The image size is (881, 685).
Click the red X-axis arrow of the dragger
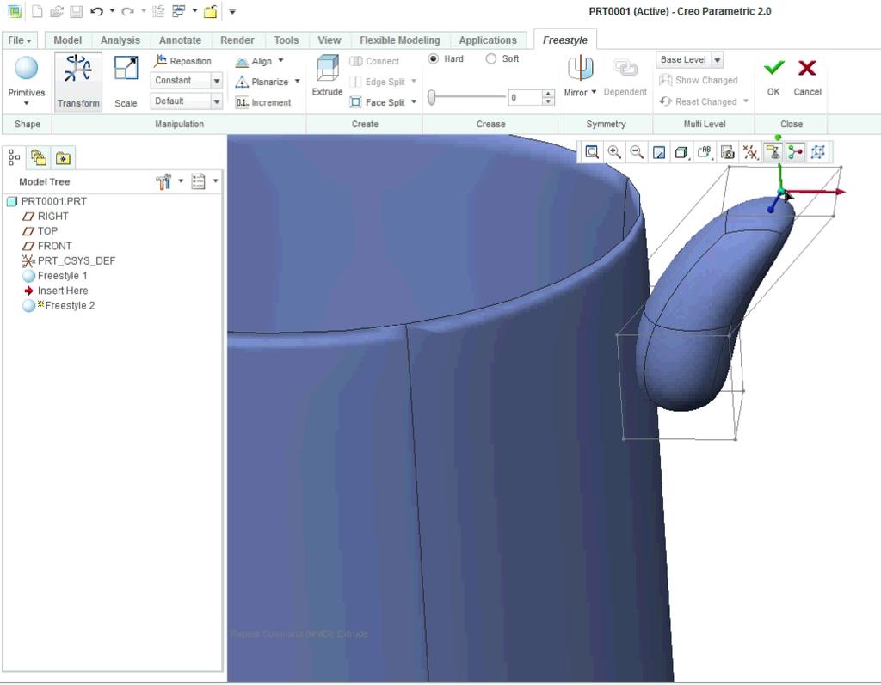pyautogui.click(x=840, y=192)
